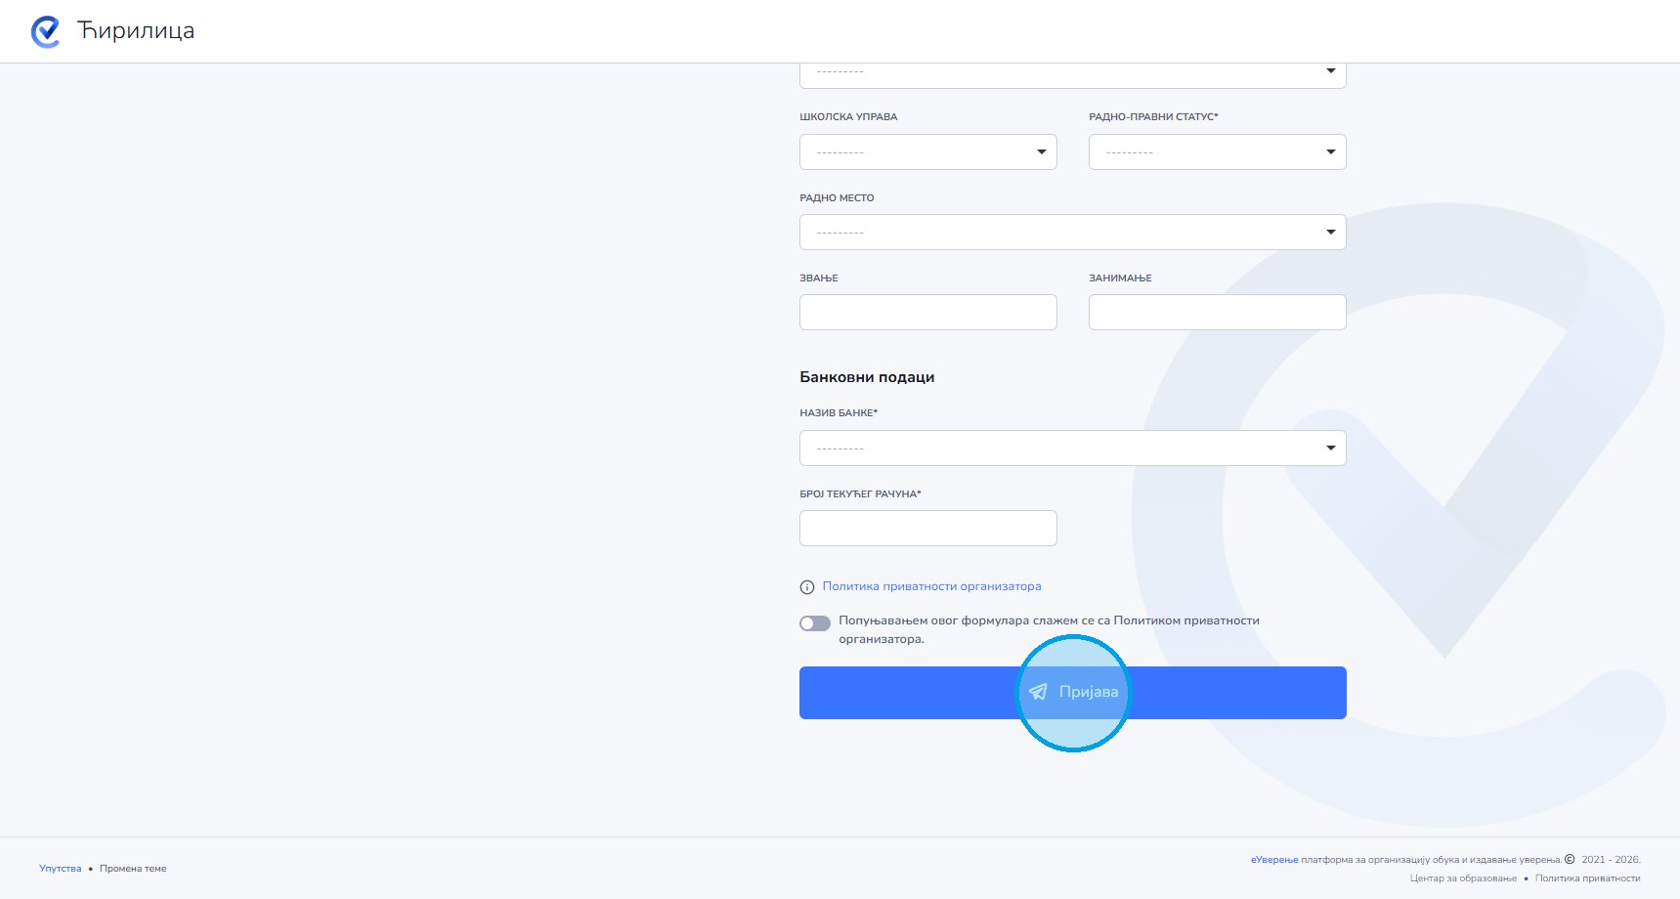
Task: Follow the Центар за образовање footer link
Action: tap(1463, 878)
